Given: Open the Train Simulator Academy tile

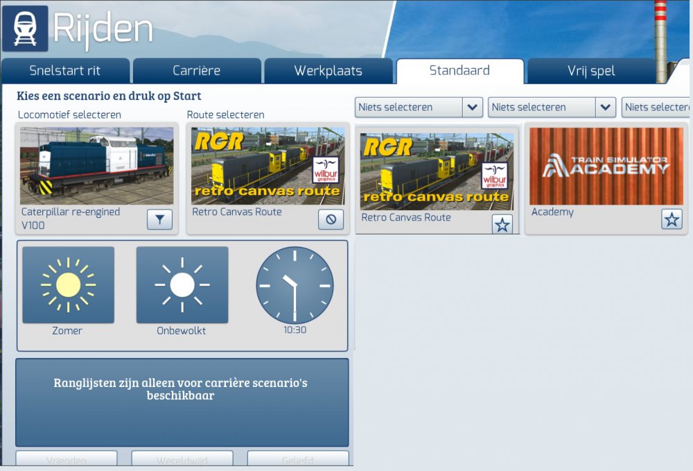Looking at the screenshot, I should [x=606, y=166].
